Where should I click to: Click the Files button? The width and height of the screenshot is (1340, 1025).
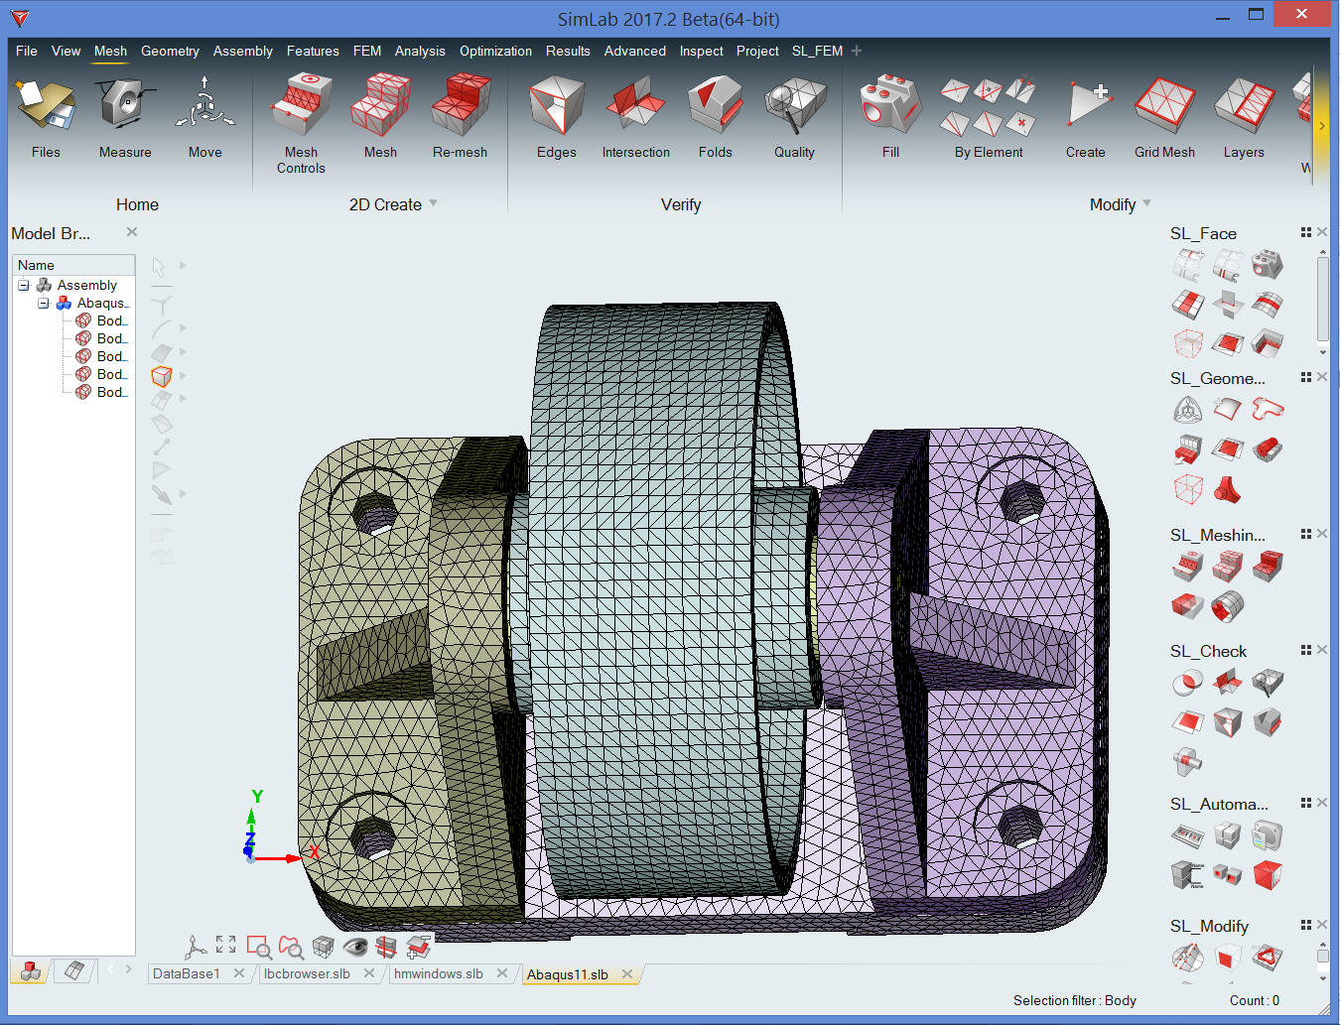click(46, 107)
